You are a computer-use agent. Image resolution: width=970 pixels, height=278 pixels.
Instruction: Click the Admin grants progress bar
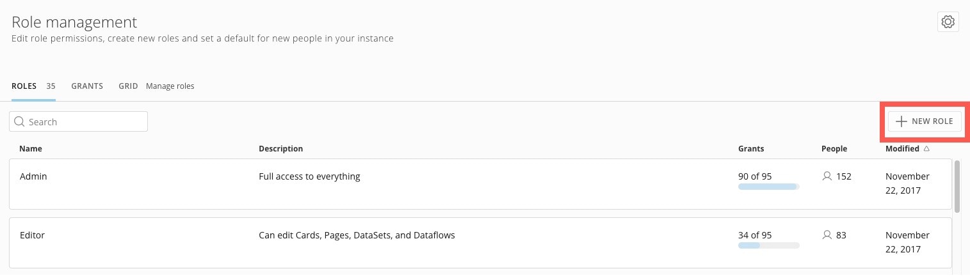pos(768,187)
